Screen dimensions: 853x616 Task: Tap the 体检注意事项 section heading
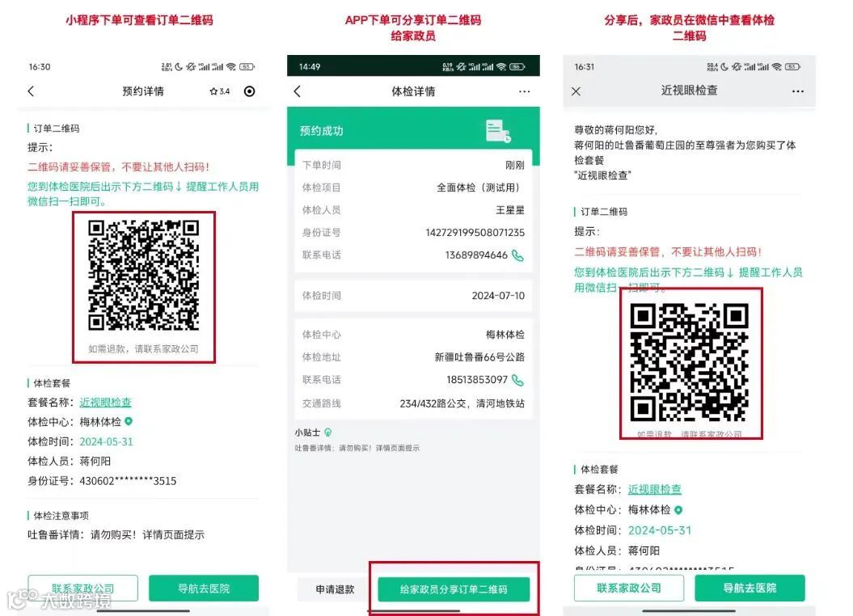tap(61, 516)
